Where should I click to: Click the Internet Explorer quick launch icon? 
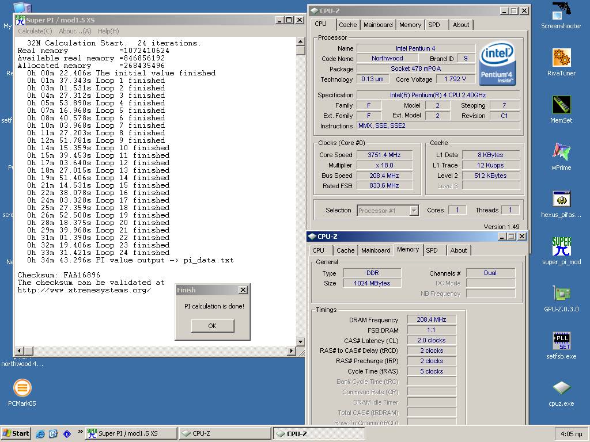[x=40, y=434]
